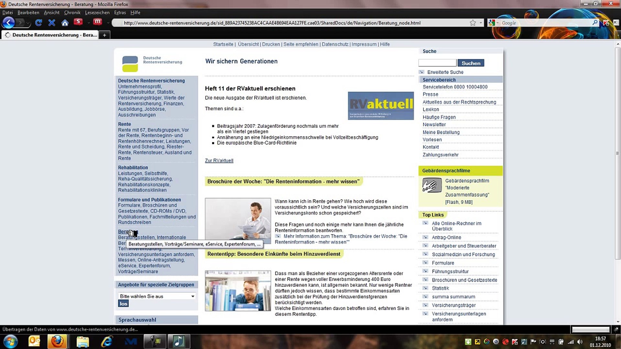
Task: Click the RVaktuell banner image
Action: click(x=381, y=106)
